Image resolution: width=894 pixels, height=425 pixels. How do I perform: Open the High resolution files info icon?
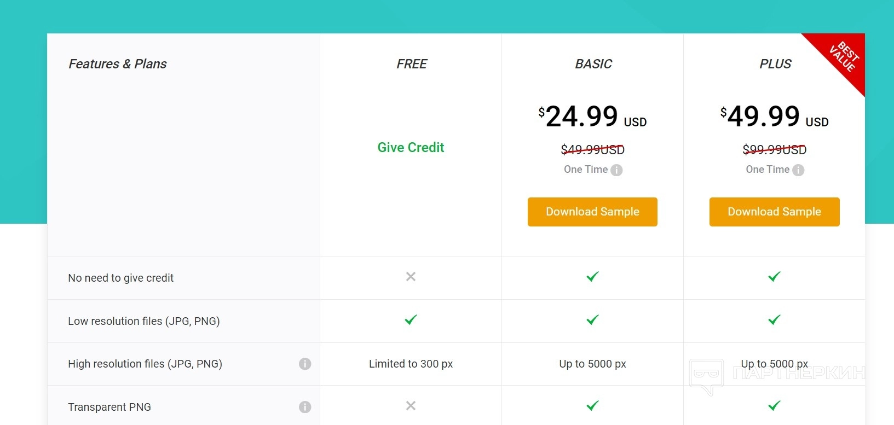click(305, 364)
